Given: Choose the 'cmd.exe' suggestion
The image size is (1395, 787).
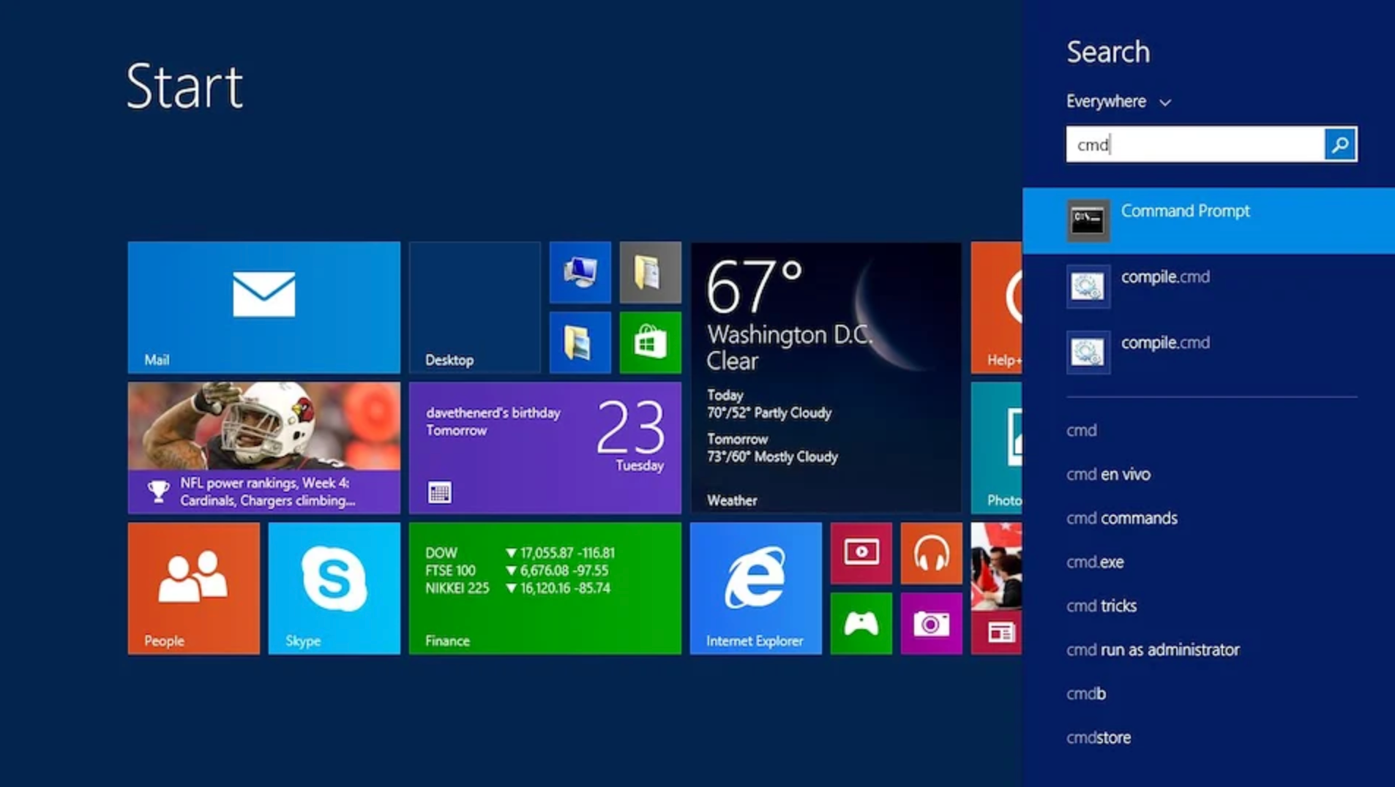Looking at the screenshot, I should [1094, 562].
